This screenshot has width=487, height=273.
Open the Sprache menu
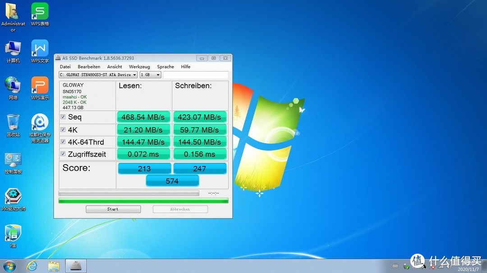(165, 67)
